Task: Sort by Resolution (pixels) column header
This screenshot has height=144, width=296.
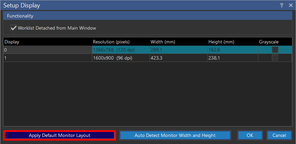Action: (121, 42)
